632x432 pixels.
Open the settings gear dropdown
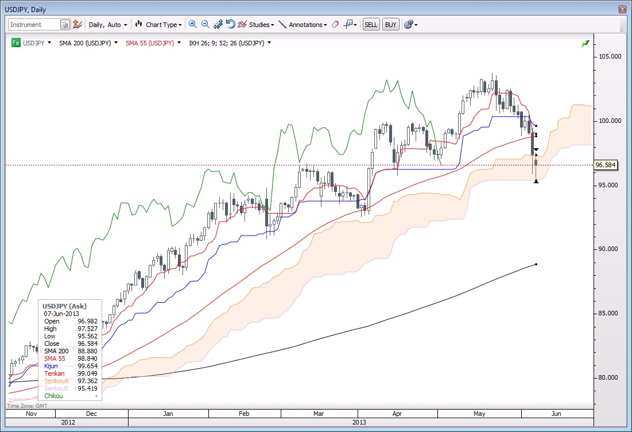pyautogui.click(x=410, y=25)
